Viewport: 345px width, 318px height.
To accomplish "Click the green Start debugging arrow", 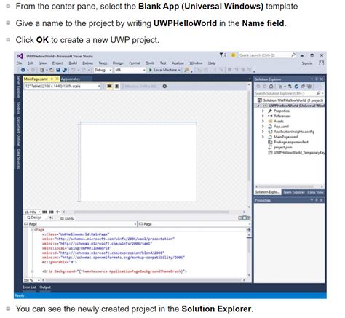I will tap(150, 70).
